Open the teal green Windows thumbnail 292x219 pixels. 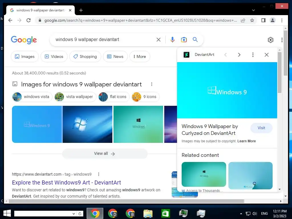[138, 124]
